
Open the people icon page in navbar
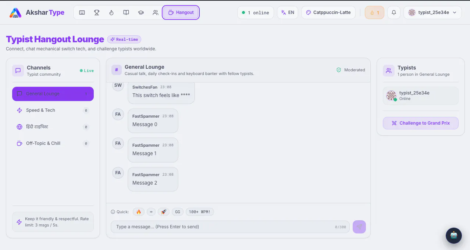point(156,12)
